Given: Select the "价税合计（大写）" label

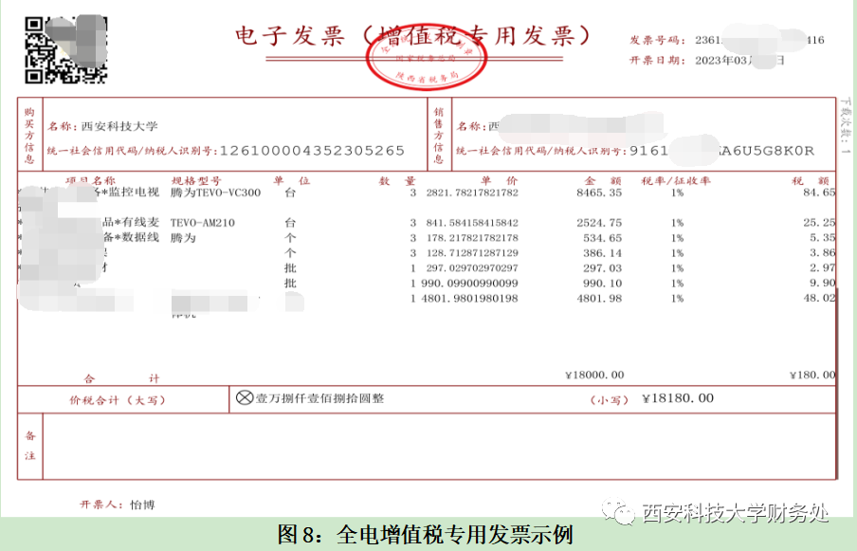Looking at the screenshot, I should [117, 400].
